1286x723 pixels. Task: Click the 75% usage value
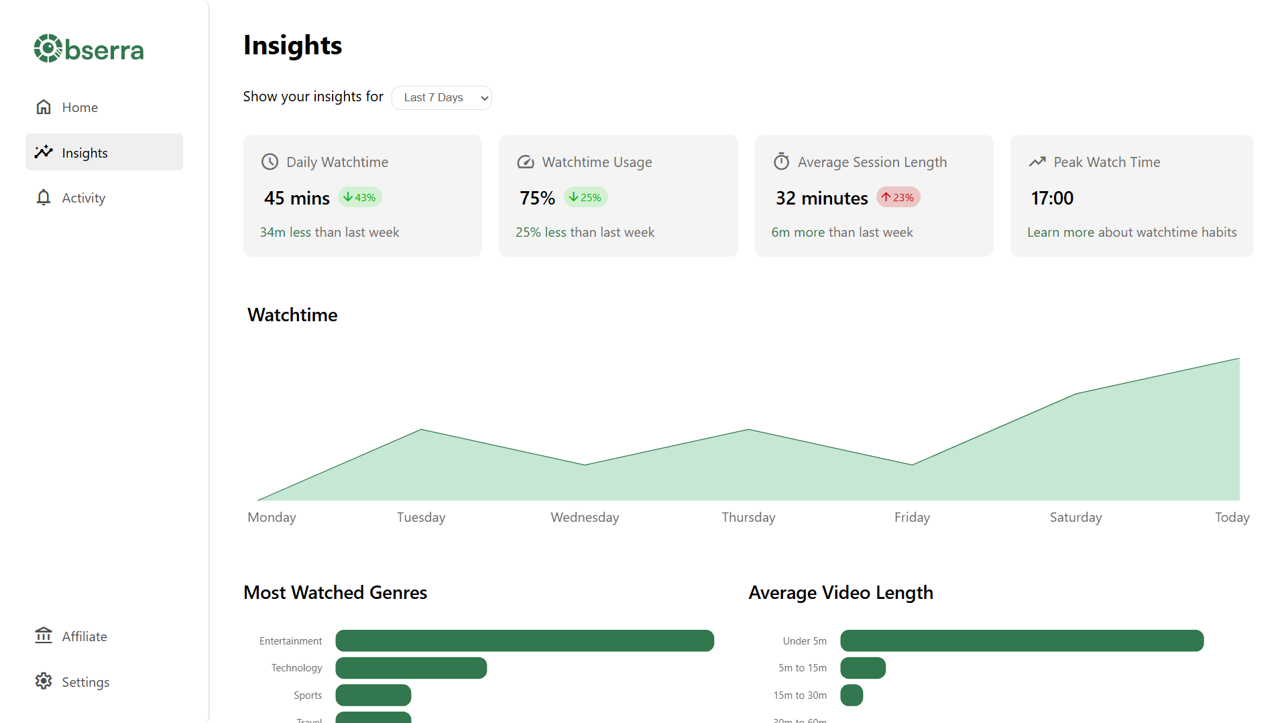[x=537, y=198]
